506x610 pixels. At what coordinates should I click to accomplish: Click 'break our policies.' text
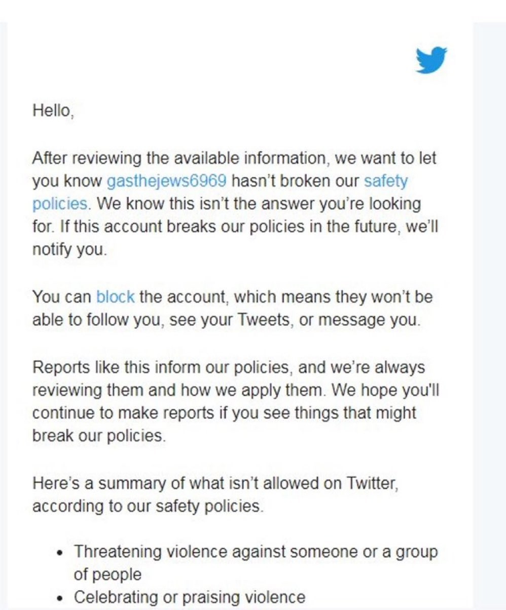pyautogui.click(x=99, y=436)
